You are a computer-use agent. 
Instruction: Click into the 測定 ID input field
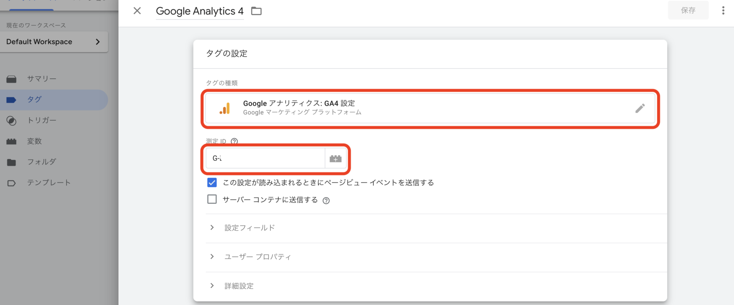tap(265, 158)
